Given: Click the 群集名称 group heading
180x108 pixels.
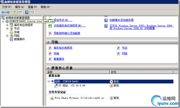Looking at the screenshot, I should click(x=55, y=76).
